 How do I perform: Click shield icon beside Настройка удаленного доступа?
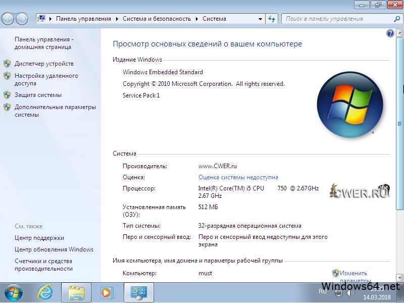coord(7,76)
